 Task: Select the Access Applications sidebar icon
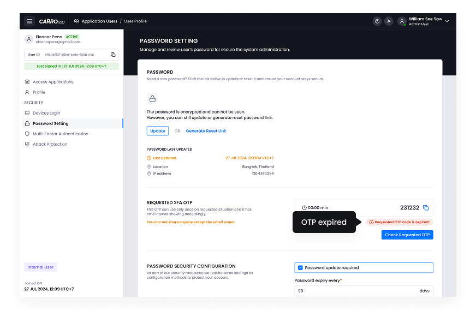pyautogui.click(x=26, y=82)
